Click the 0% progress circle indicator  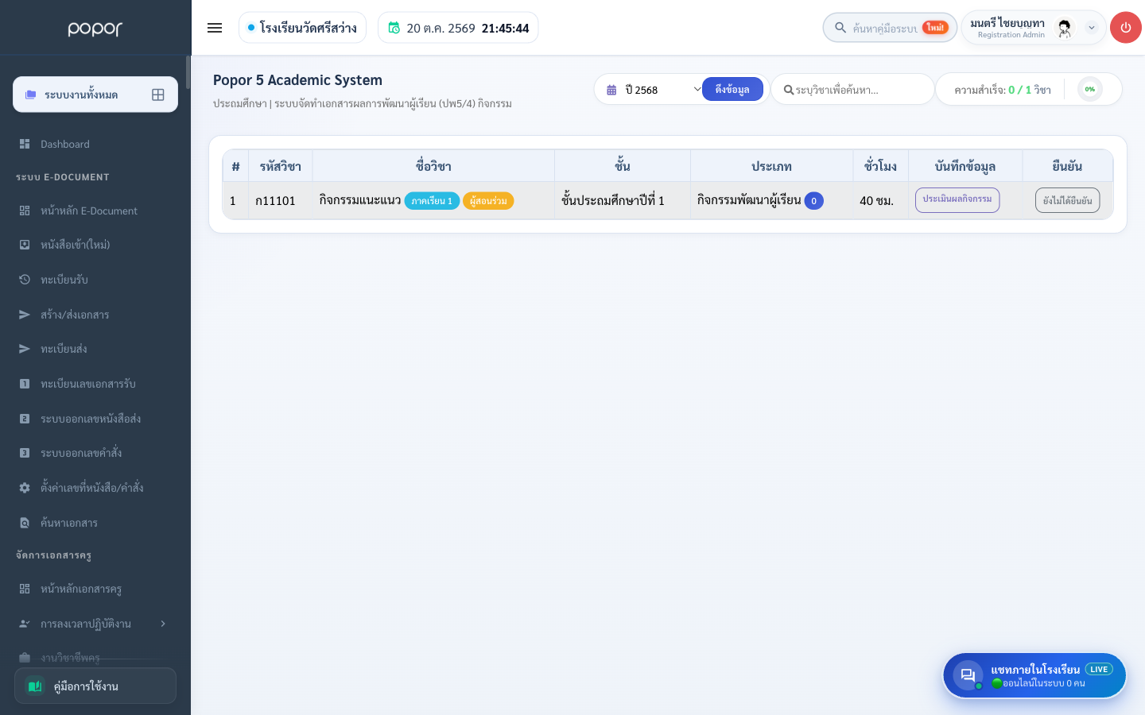pyautogui.click(x=1090, y=89)
